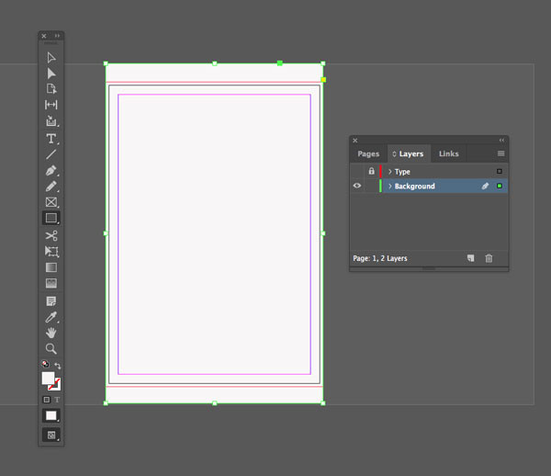Select the Content Collector tool
551x476 pixels.
[x=51, y=121]
